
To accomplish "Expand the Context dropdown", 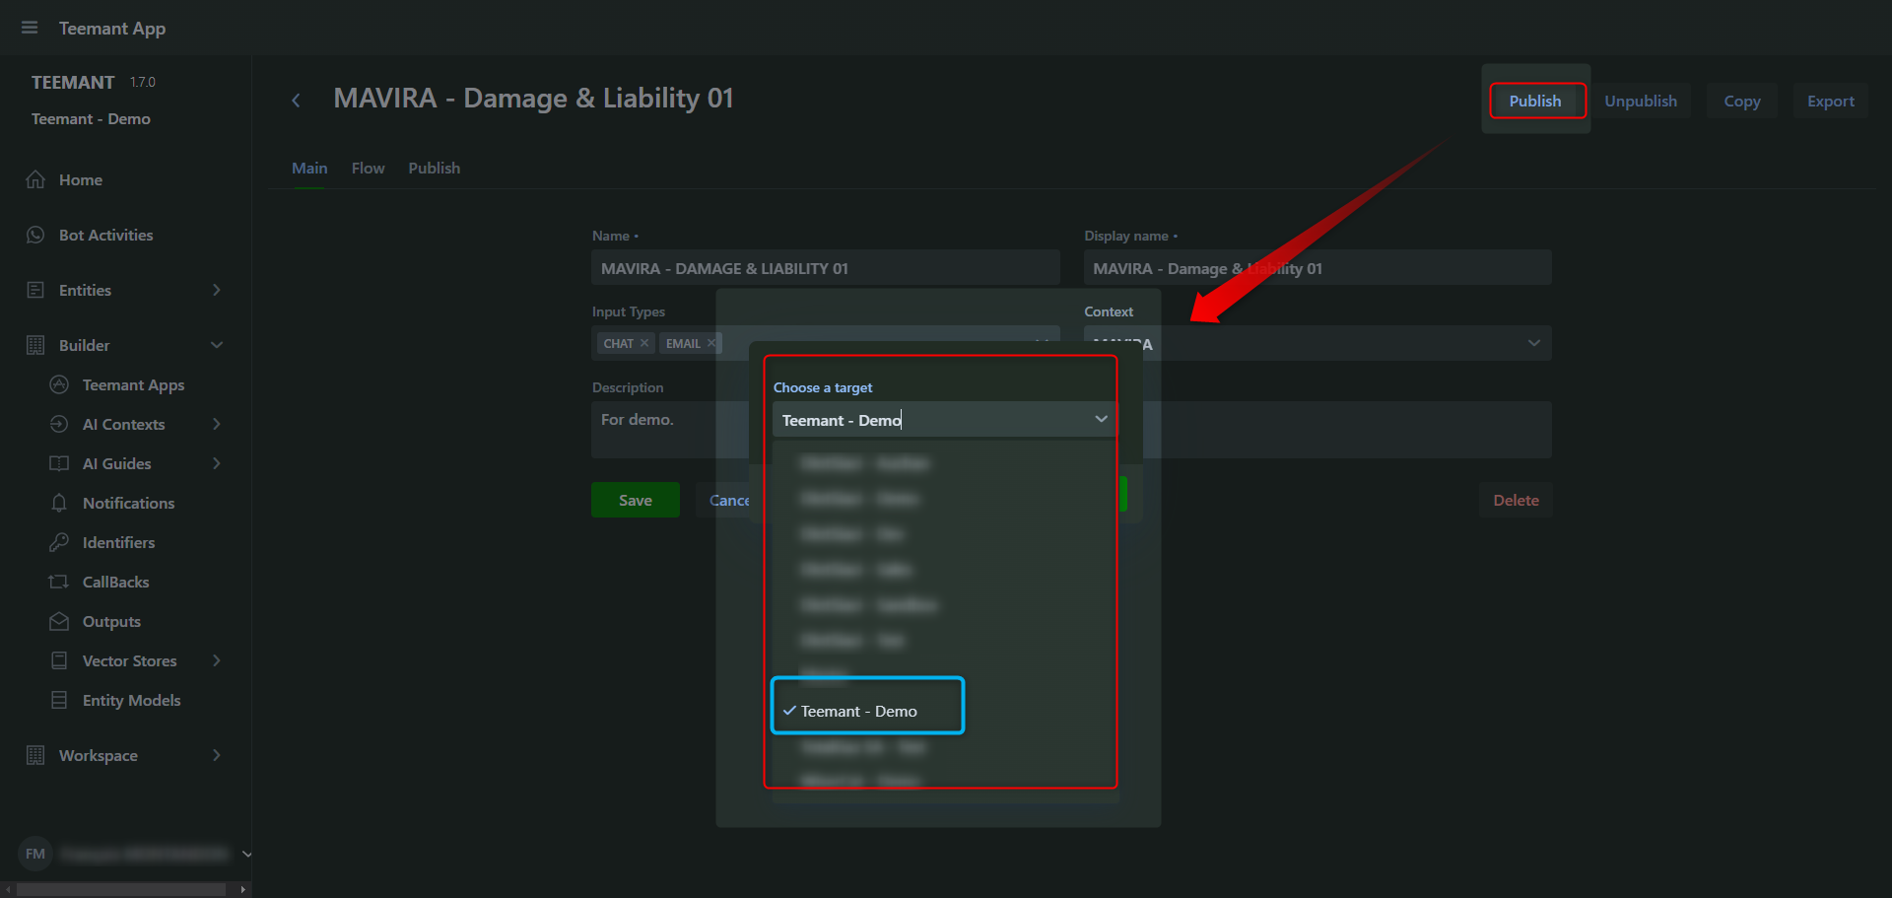I will pos(1533,343).
